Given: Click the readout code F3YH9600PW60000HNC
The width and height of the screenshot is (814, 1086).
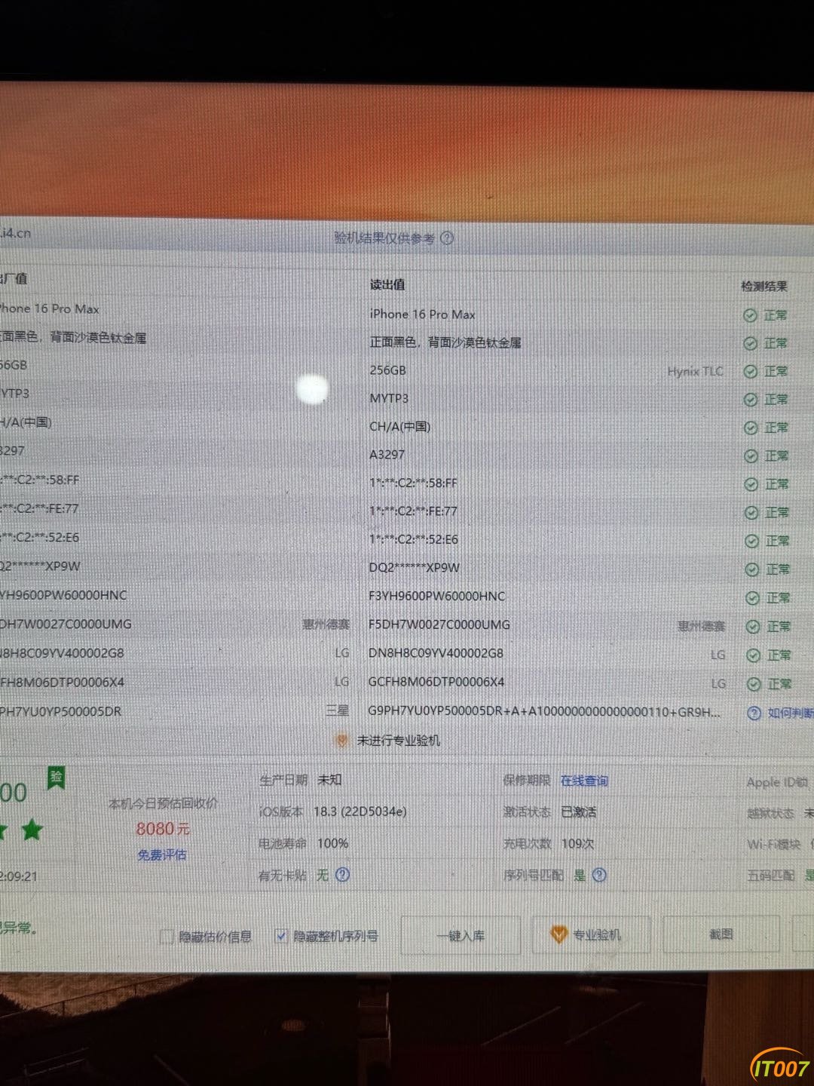Looking at the screenshot, I should [436, 596].
